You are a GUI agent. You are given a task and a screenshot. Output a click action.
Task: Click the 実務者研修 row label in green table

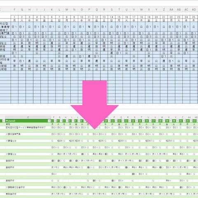[x=11, y=194]
